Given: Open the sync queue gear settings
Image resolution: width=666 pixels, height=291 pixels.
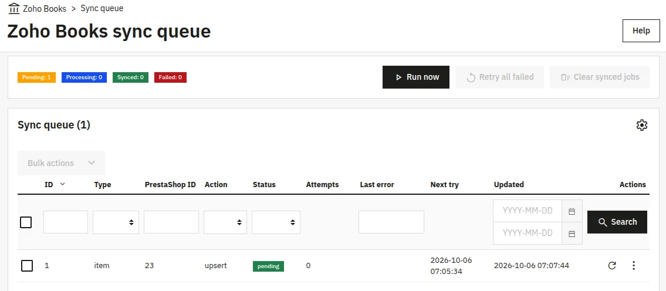Looking at the screenshot, I should [641, 126].
